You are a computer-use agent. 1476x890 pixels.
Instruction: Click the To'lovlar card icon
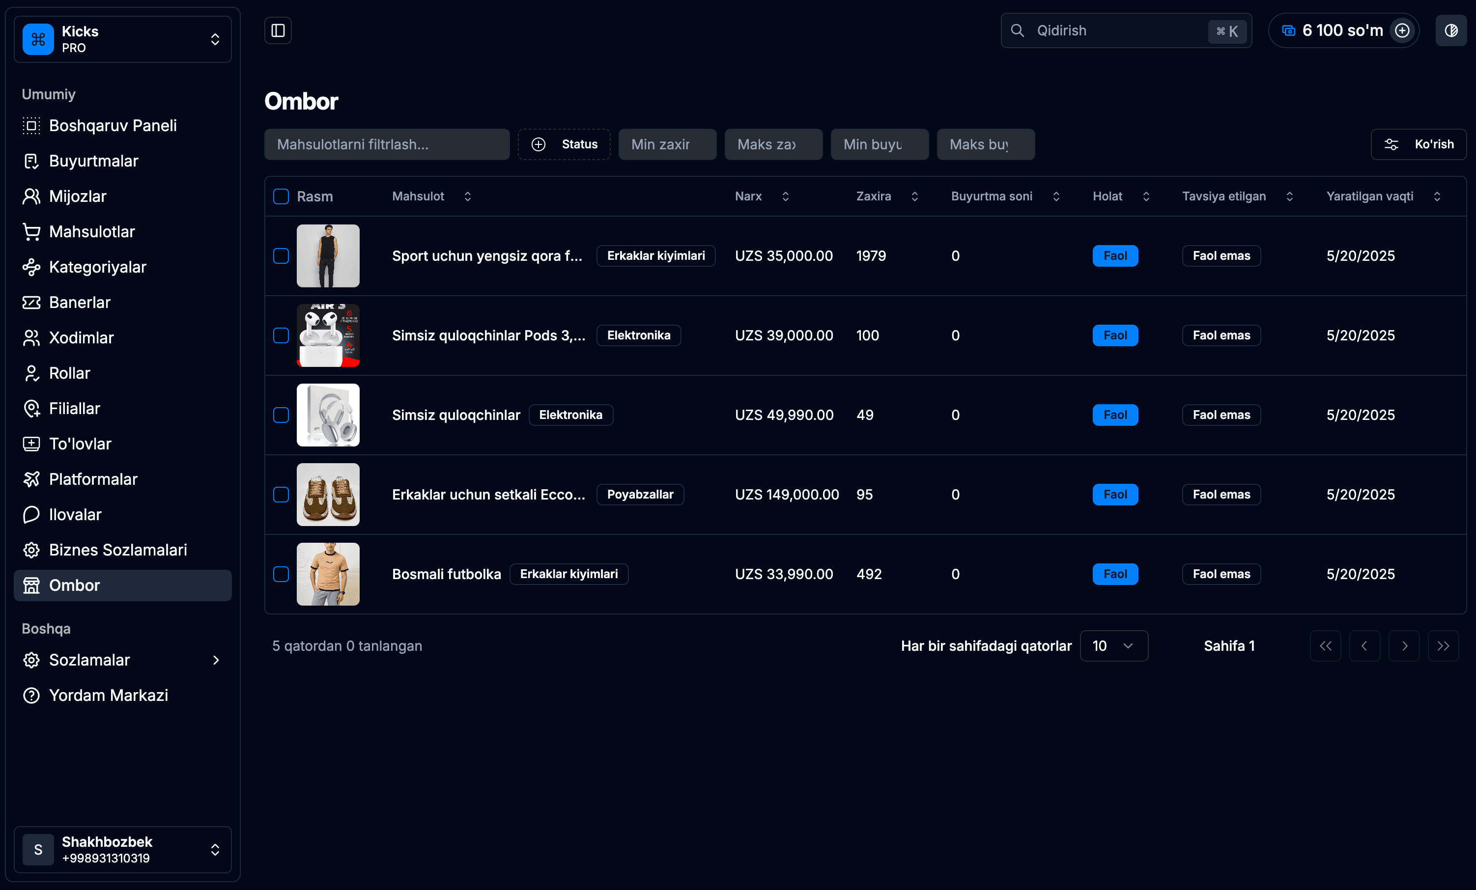point(32,443)
